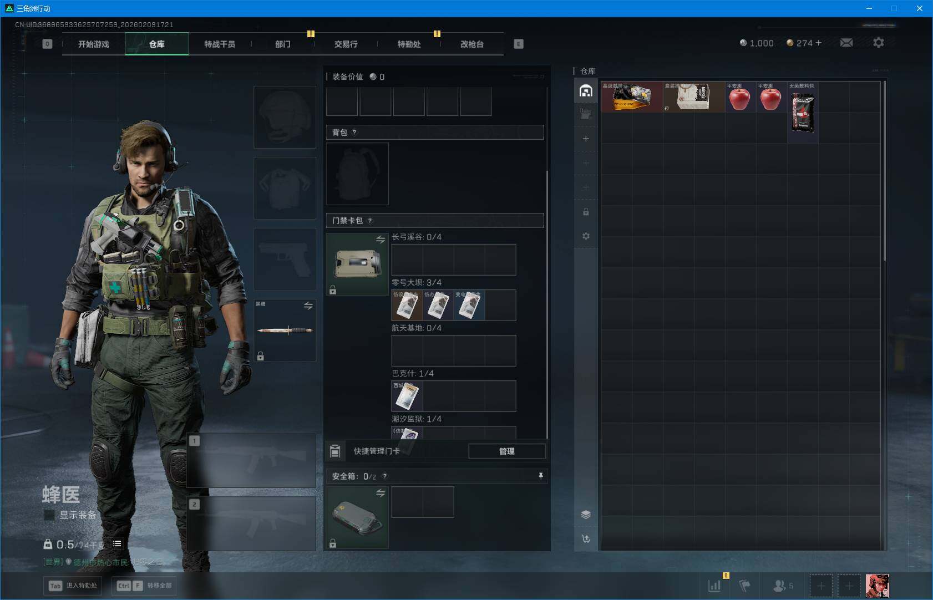The image size is (933, 600).
Task: Click the help icon next to 门禁卡包
Action: point(370,221)
